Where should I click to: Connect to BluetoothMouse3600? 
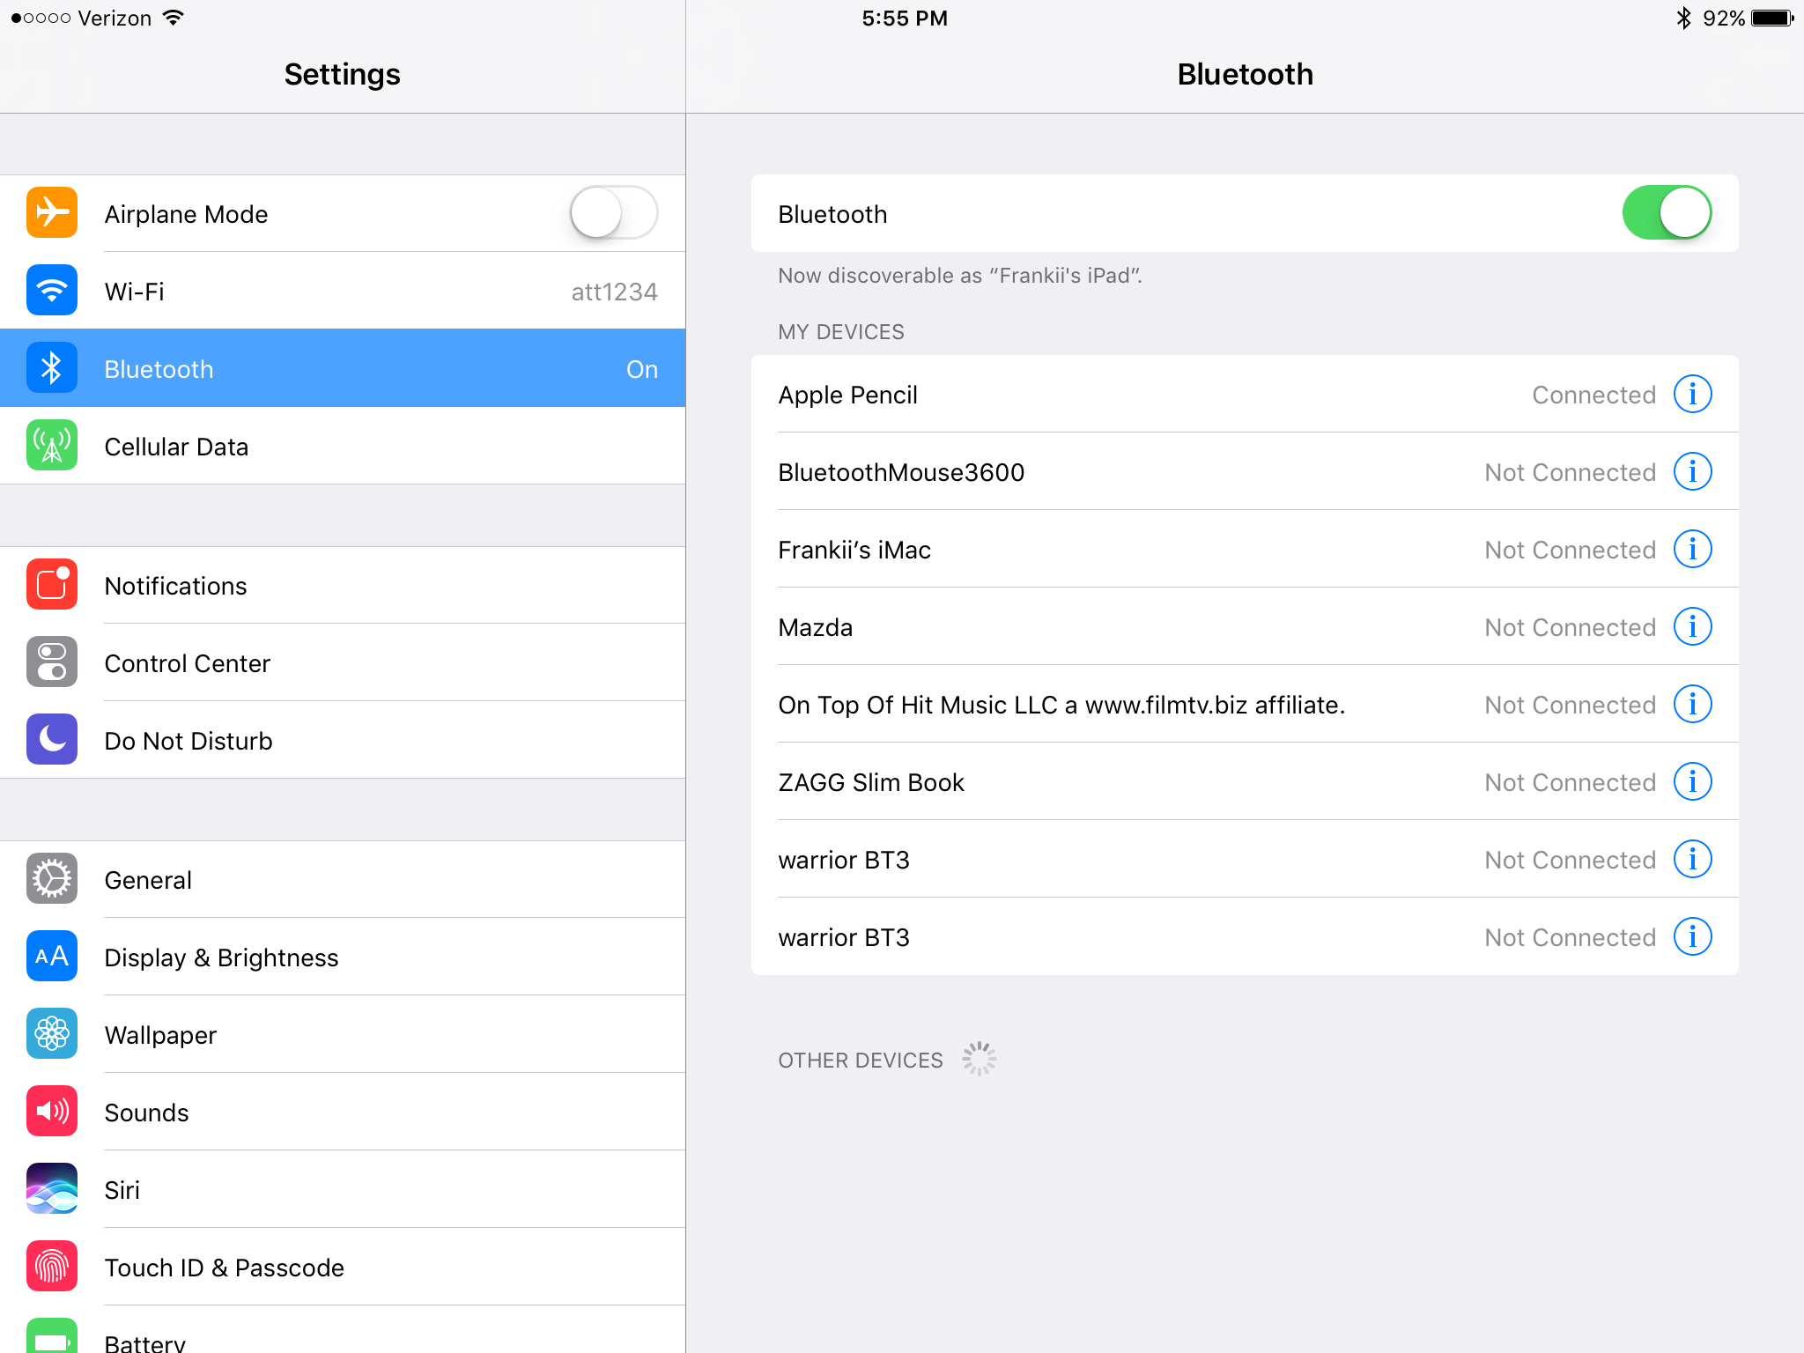click(901, 472)
